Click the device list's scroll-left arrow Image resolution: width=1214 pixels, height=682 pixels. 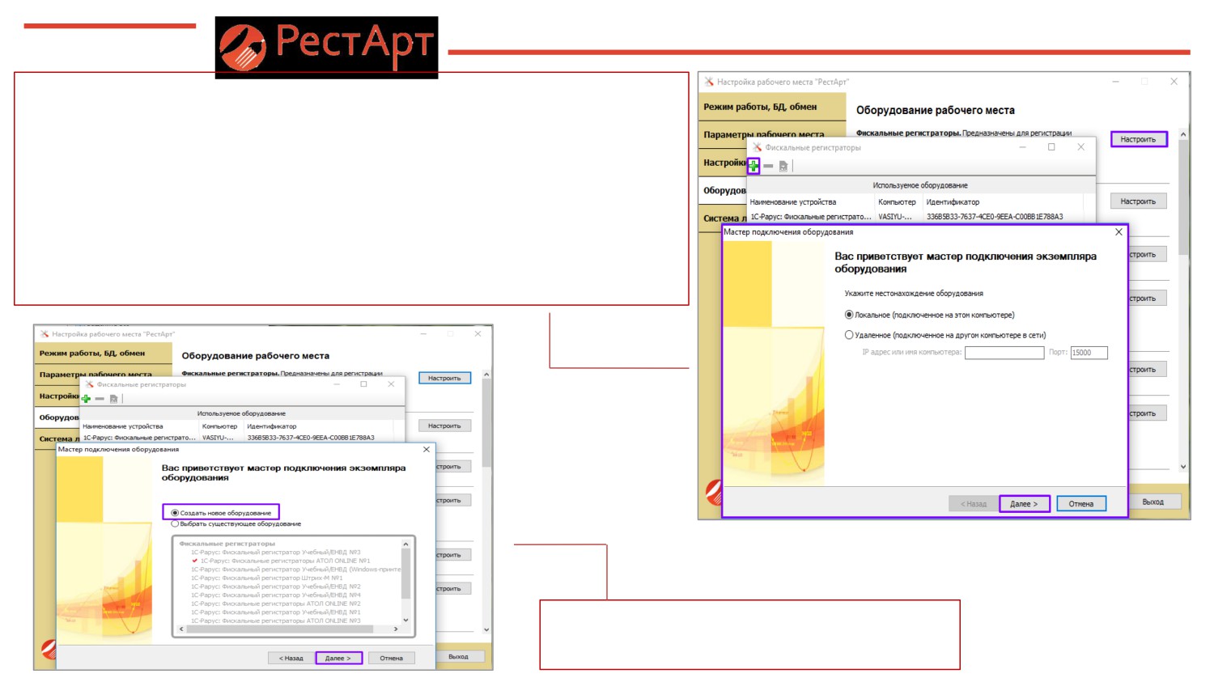point(180,629)
